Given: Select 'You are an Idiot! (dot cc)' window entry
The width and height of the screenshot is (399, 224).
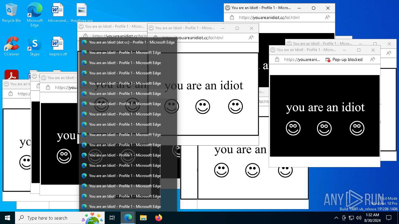Looking at the screenshot, I should [128, 42].
